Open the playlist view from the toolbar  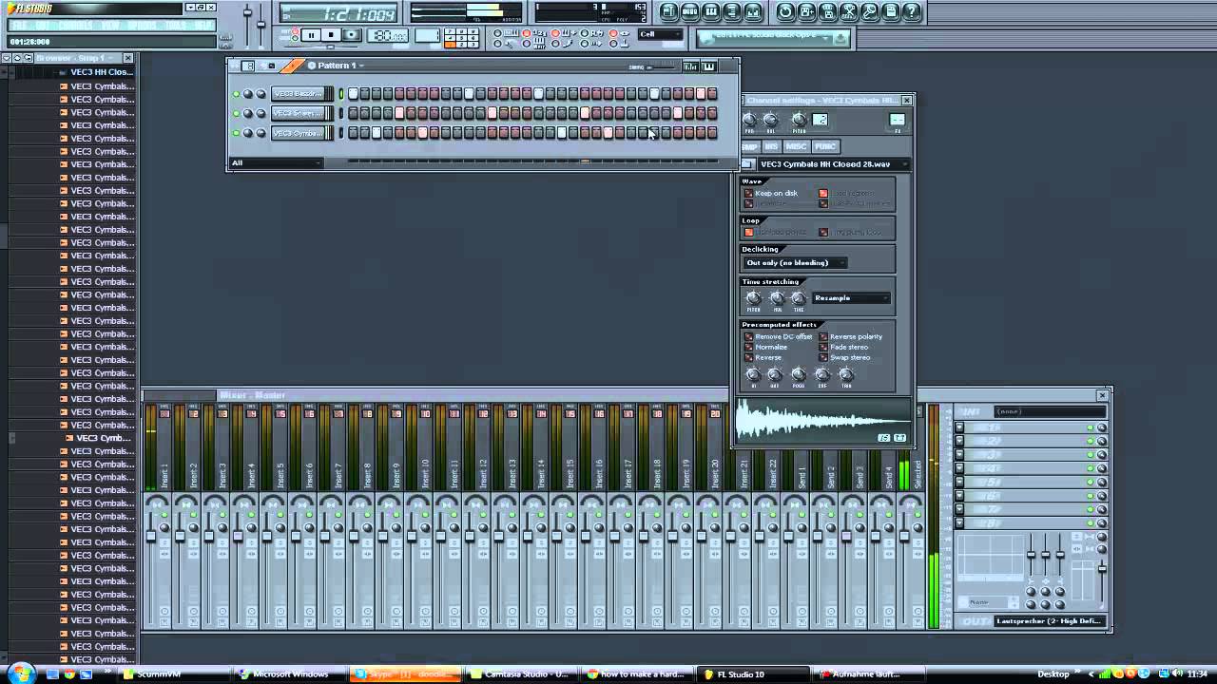[x=669, y=12]
